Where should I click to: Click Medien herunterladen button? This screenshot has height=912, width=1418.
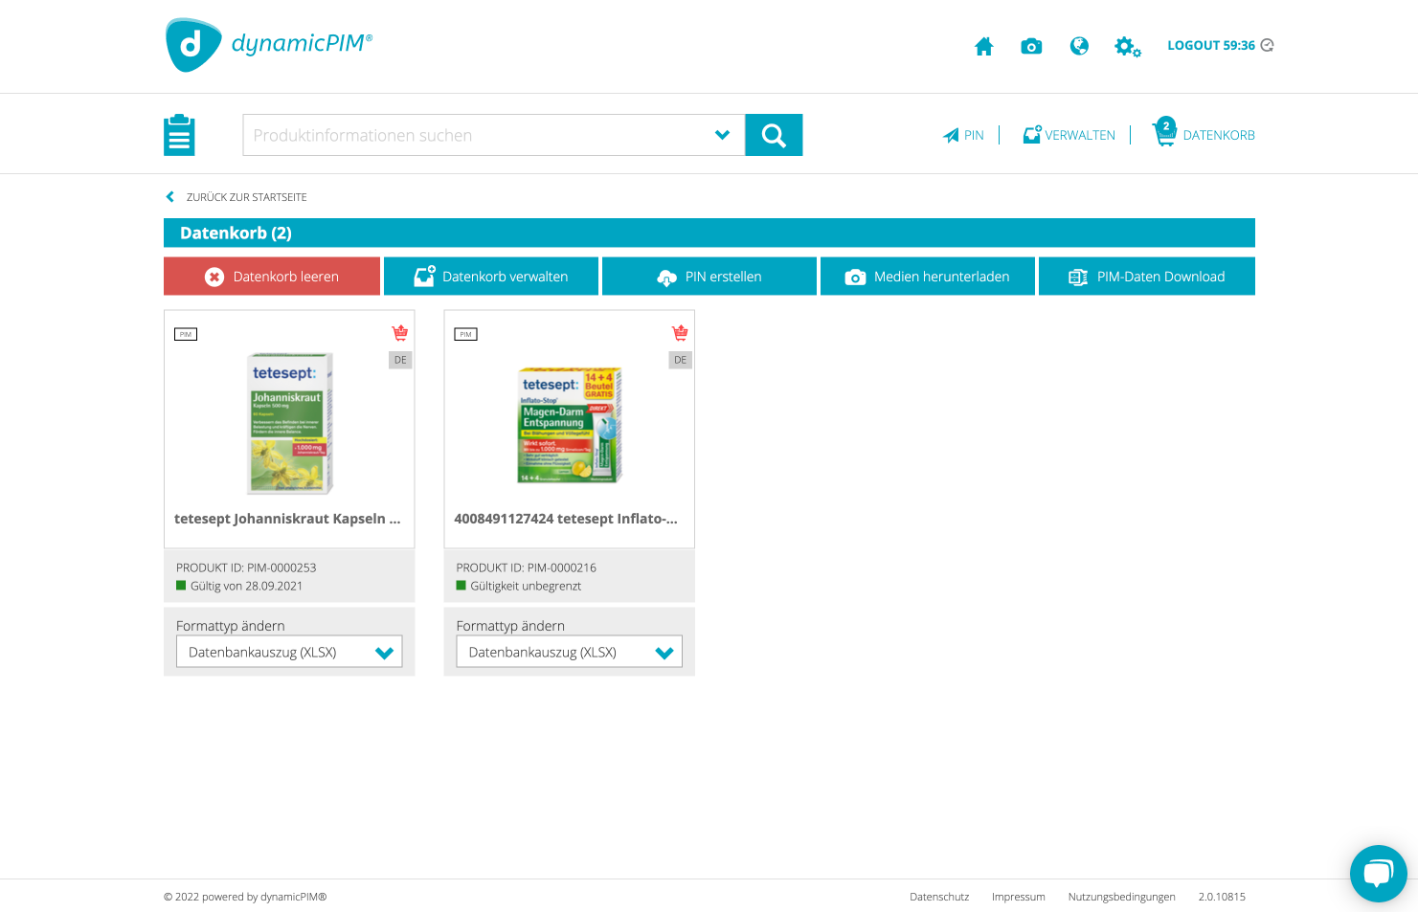[x=928, y=277]
